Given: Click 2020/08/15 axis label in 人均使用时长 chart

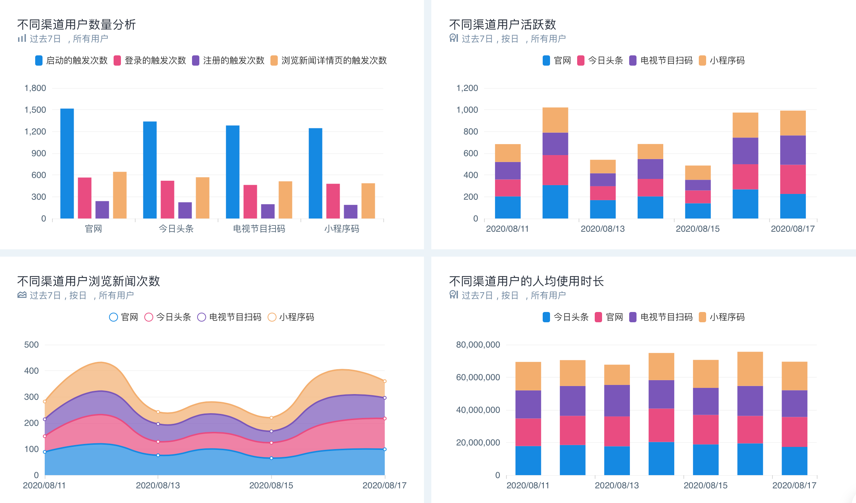Looking at the screenshot, I should [x=706, y=485].
